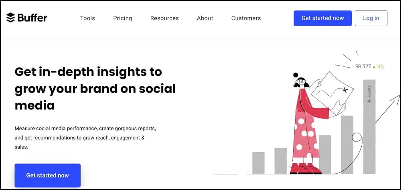Click the trend line arrowhead

point(397,97)
